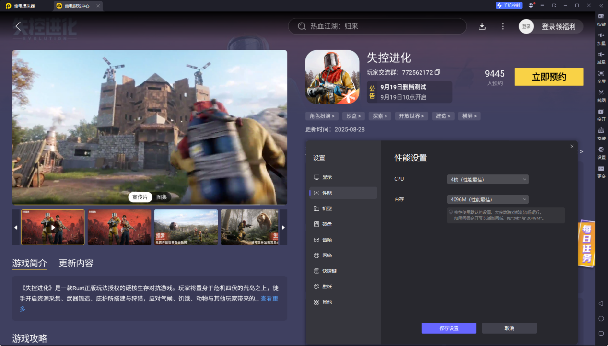Expand the 开放世界 tag
Screen dimensions: 608x346
pos(411,115)
